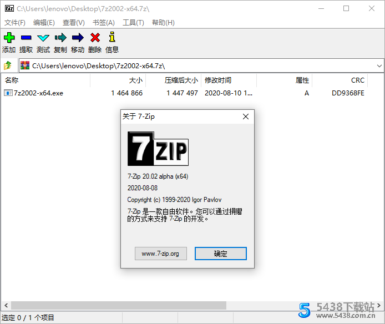This screenshot has width=385, height=324.
Task: Click the 7z icon in title bar
Action: click(x=9, y=8)
